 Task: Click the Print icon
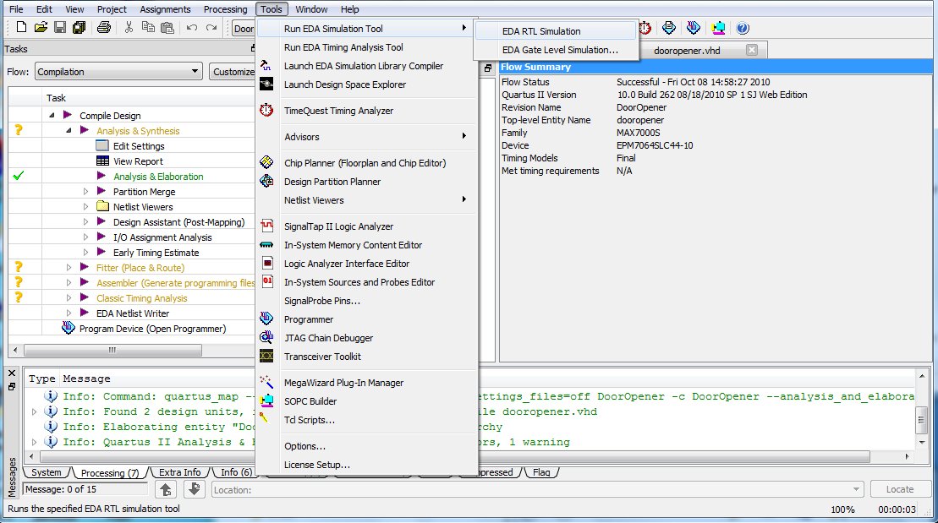104,28
